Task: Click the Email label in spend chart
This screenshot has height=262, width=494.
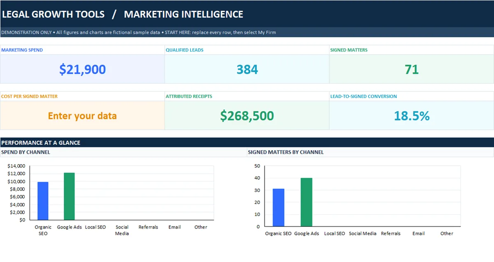Action: tap(175, 227)
